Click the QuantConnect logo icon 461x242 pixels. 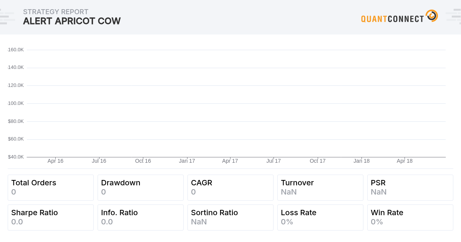tap(432, 16)
